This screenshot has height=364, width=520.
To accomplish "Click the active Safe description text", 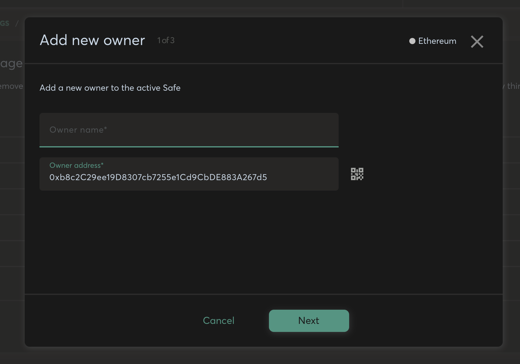I will [x=110, y=88].
